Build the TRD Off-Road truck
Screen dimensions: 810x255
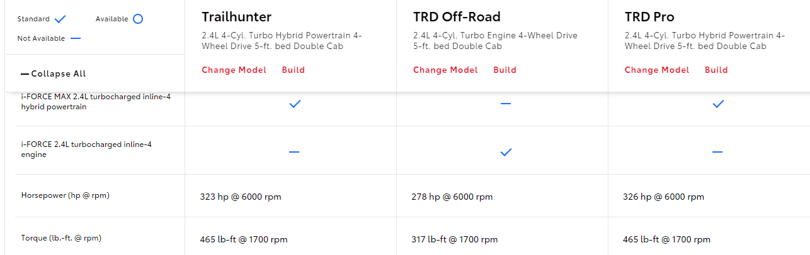coord(505,70)
